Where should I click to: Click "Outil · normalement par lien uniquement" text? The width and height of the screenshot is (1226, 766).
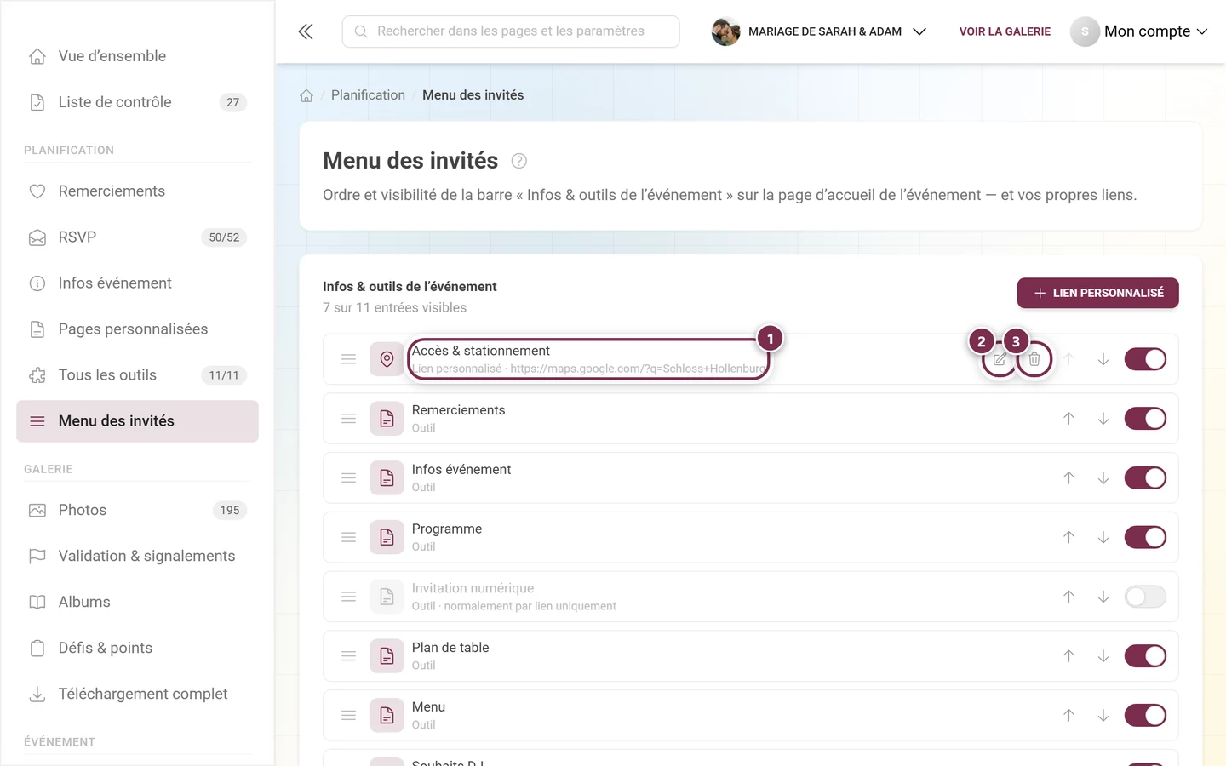click(514, 606)
